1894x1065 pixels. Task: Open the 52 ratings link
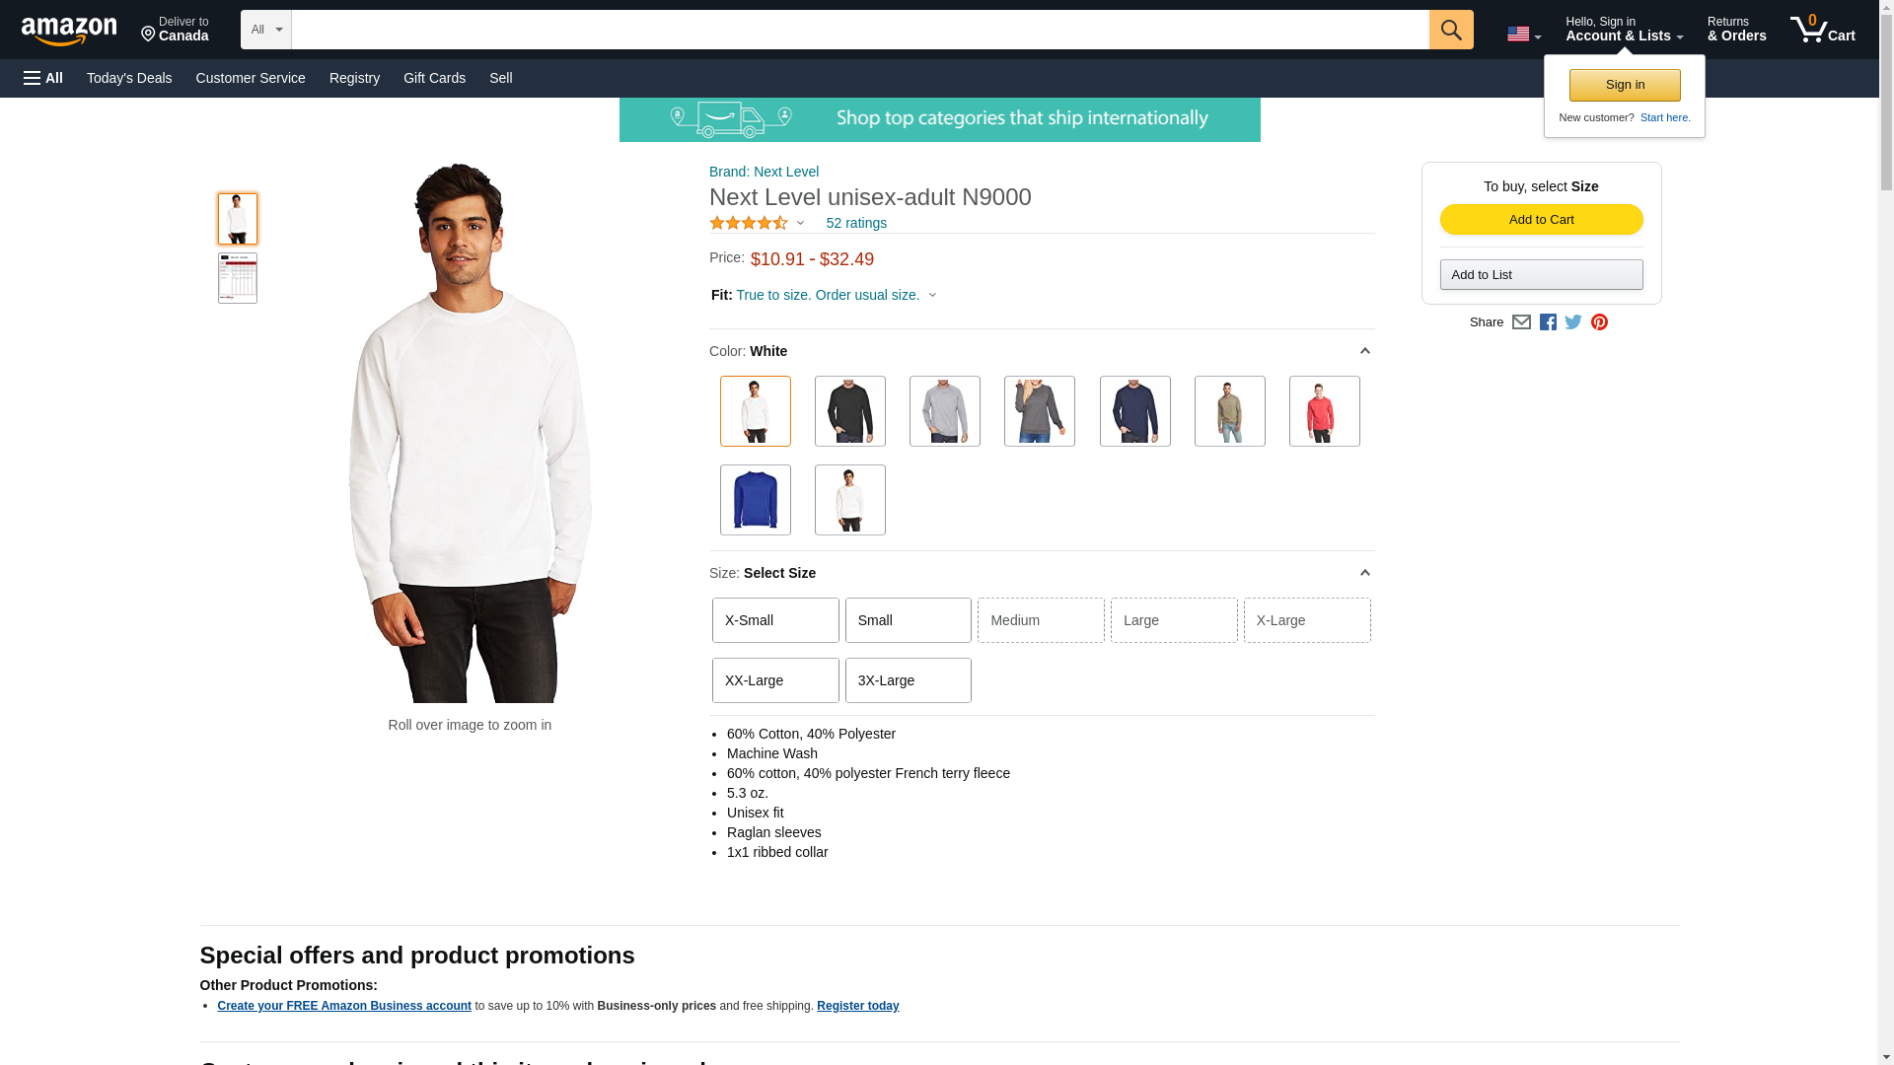coord(856,223)
